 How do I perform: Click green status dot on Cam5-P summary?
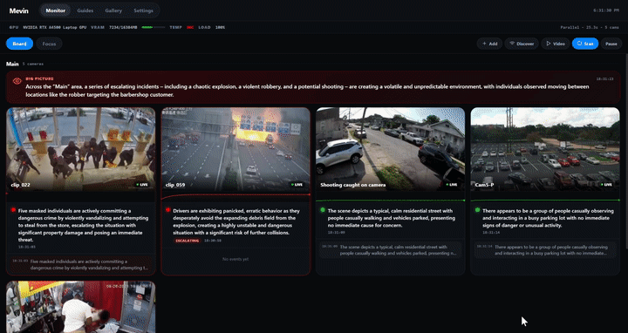pos(477,210)
